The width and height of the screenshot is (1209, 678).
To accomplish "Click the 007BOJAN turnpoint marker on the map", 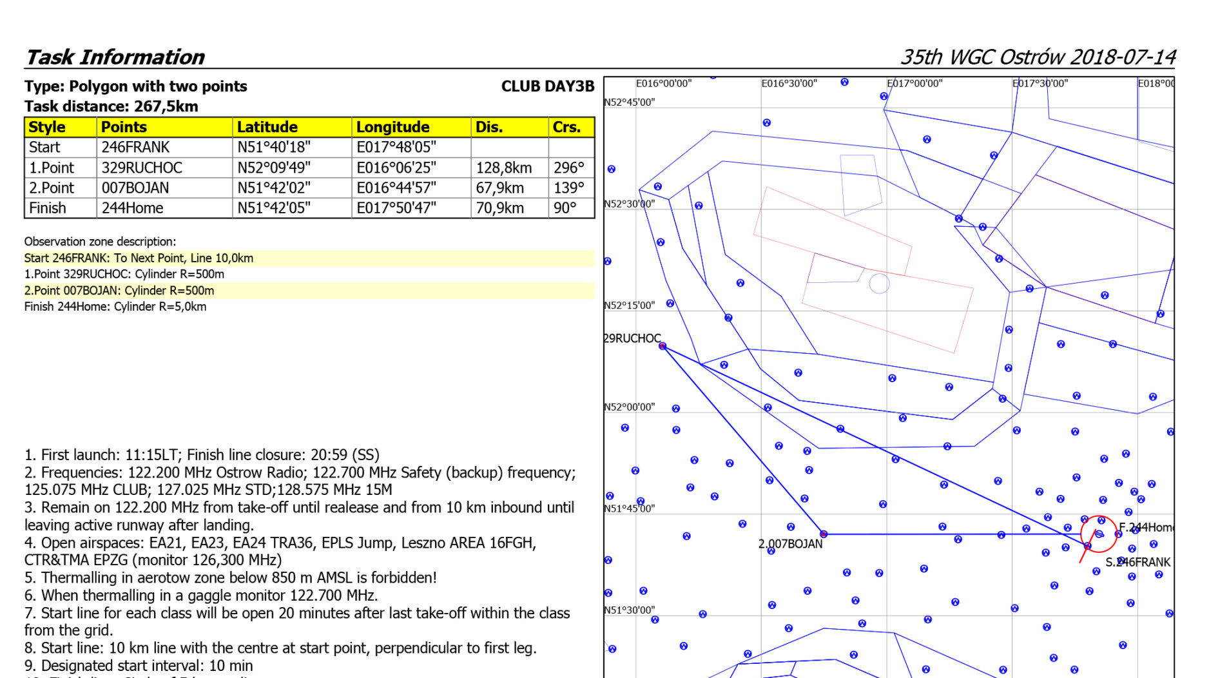I will [x=824, y=534].
